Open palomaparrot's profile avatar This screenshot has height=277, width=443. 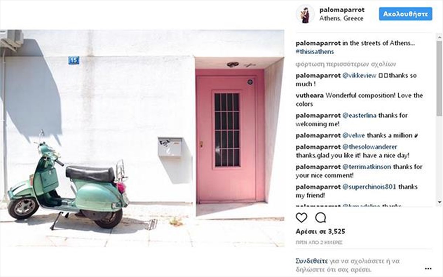305,14
